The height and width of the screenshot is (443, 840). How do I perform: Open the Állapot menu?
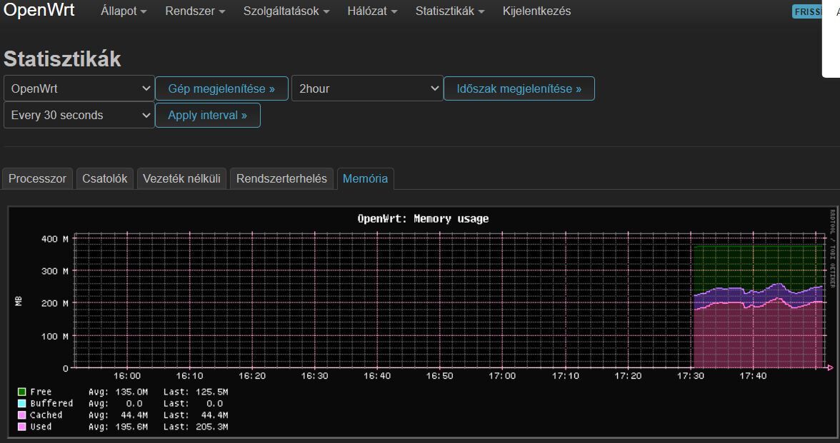click(x=124, y=11)
